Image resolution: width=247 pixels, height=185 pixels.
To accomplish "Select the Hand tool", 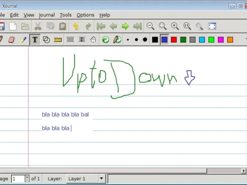I will click(93, 40).
